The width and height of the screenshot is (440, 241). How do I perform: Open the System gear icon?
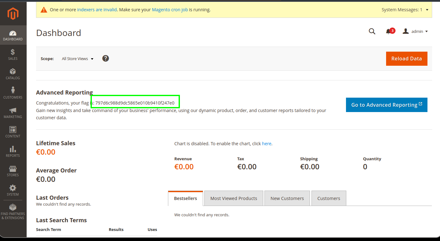[x=13, y=188]
